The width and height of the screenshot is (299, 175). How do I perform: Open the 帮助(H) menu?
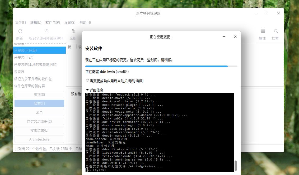coord(85,22)
